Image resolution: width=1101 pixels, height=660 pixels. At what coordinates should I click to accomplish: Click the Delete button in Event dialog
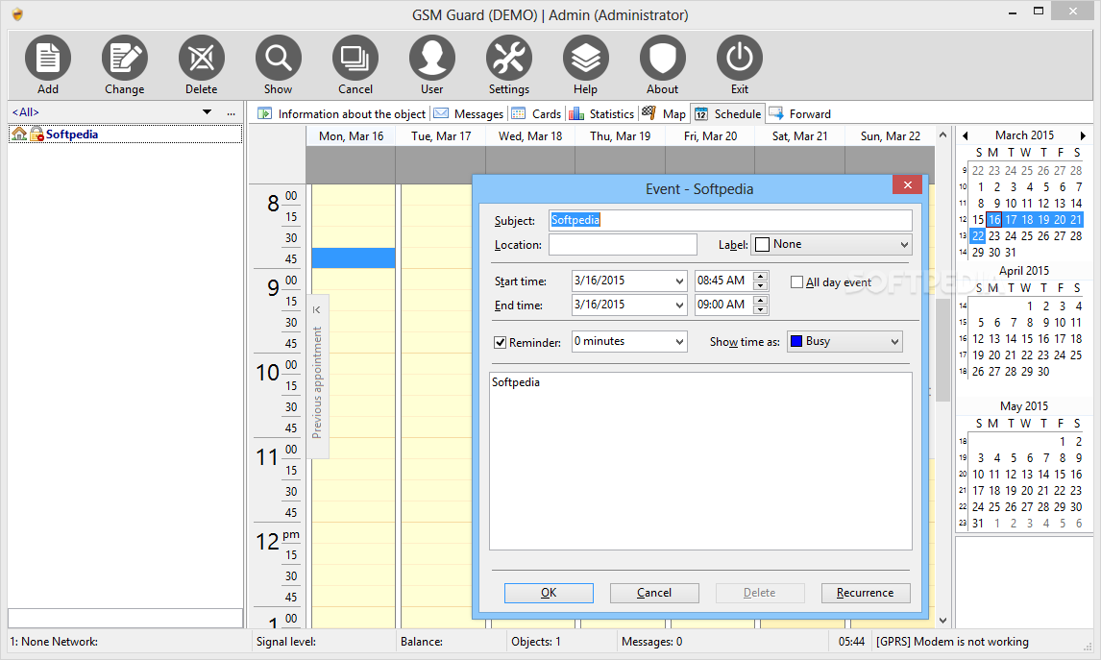pyautogui.click(x=760, y=594)
